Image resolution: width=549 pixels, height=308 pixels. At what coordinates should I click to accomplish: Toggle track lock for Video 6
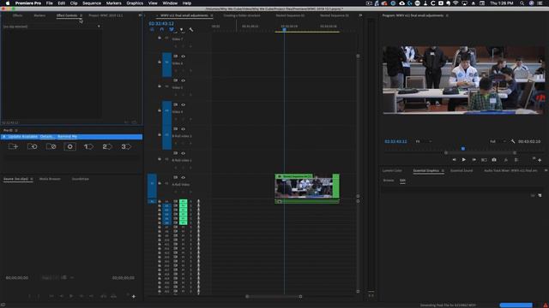[x=160, y=62]
